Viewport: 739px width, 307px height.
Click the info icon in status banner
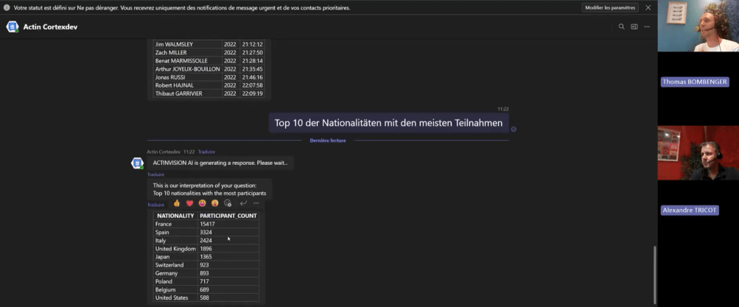tap(7, 7)
